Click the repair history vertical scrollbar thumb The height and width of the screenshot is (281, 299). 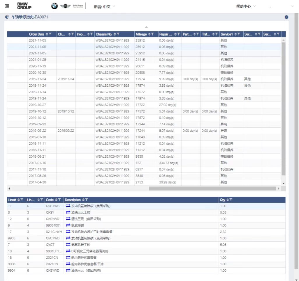pos(283,109)
